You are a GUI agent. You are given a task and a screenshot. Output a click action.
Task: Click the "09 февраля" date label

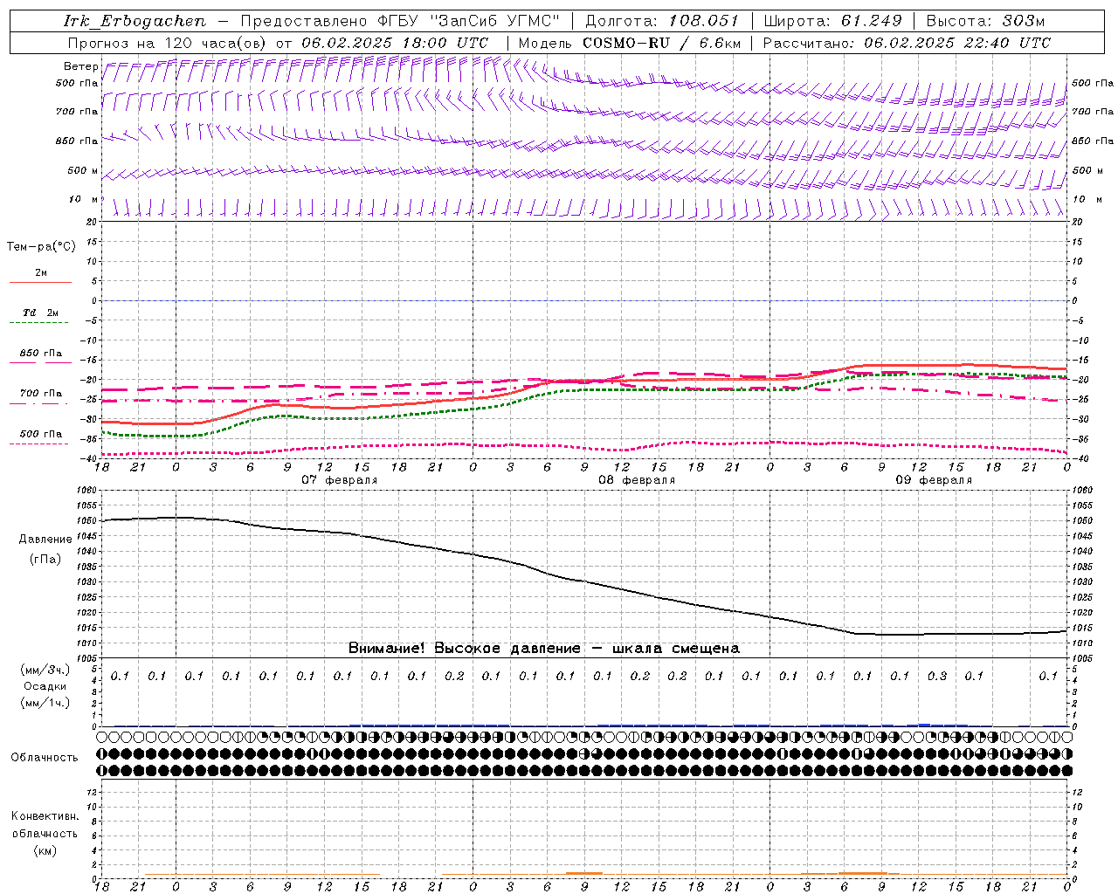coord(934,480)
